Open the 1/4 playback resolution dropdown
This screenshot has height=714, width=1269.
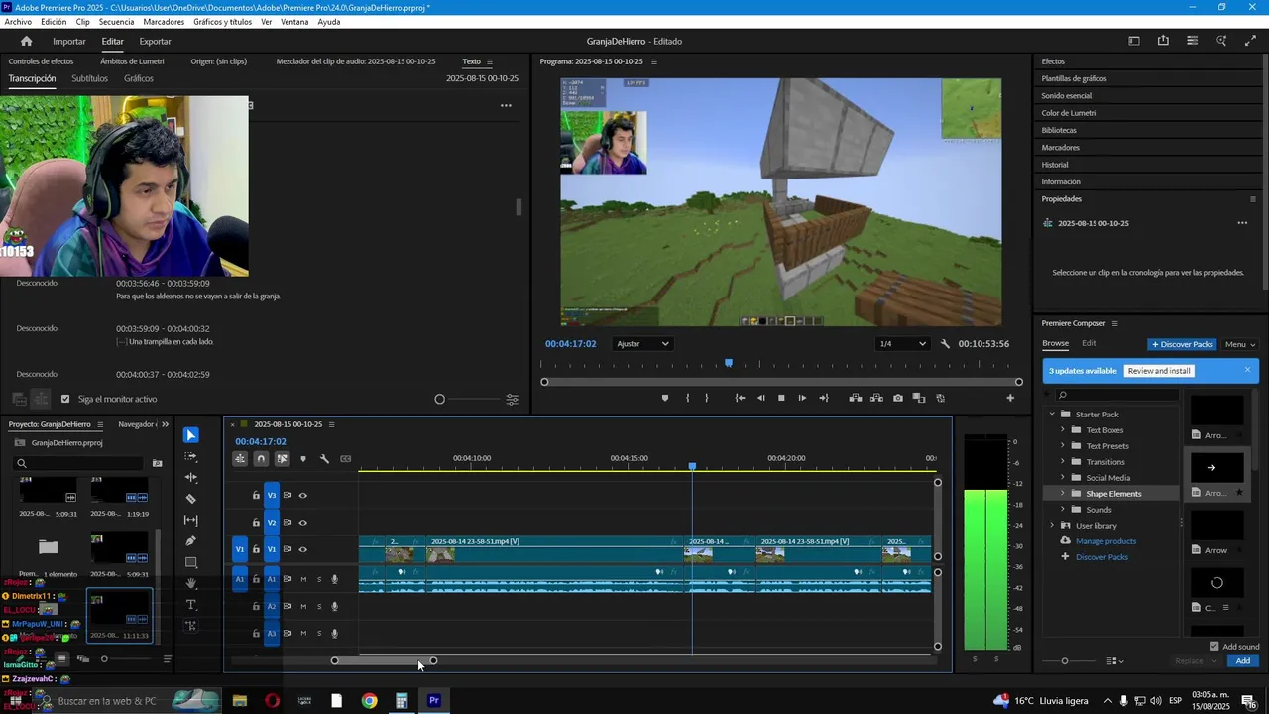[x=902, y=344]
